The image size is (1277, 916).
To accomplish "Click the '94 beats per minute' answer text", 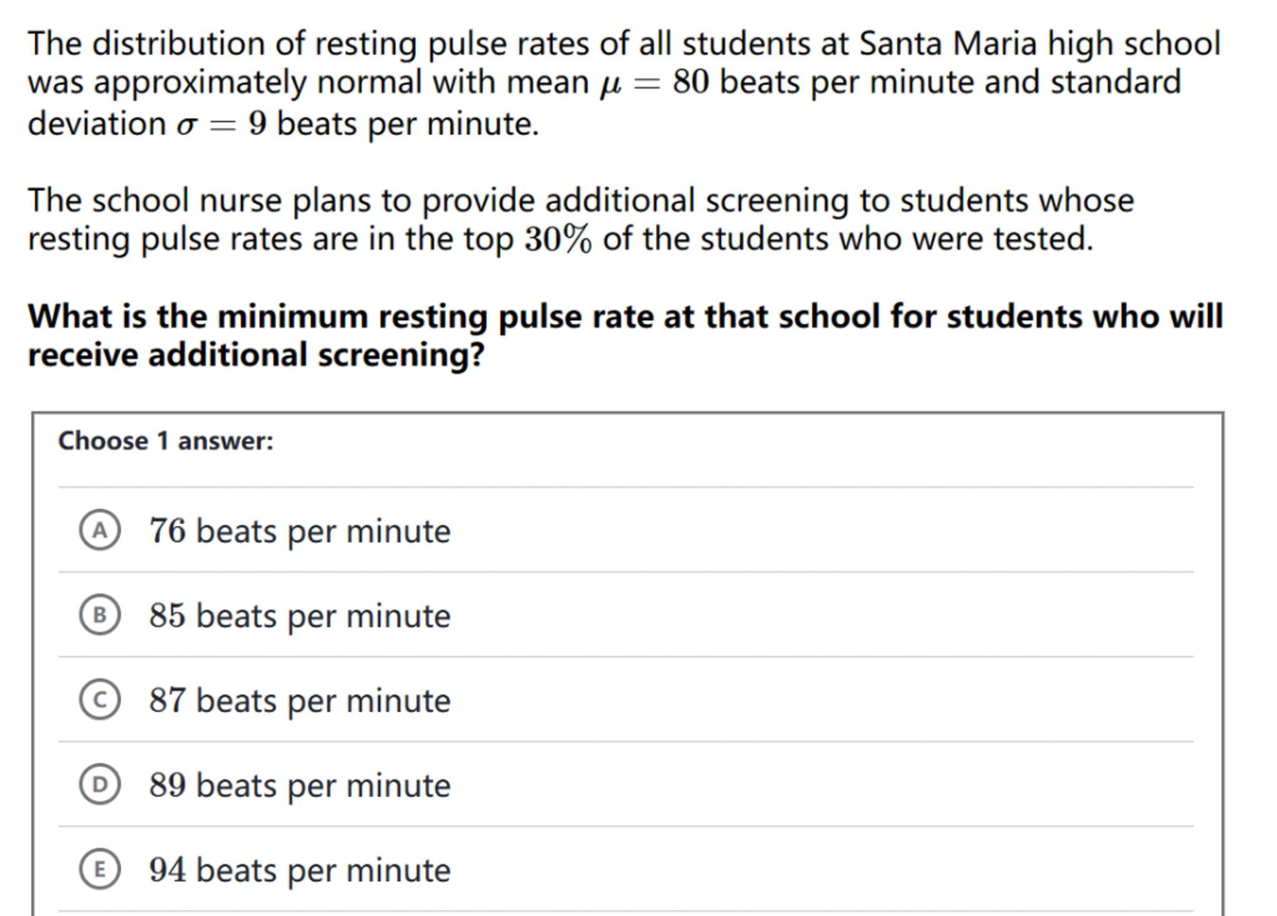I will [x=299, y=871].
